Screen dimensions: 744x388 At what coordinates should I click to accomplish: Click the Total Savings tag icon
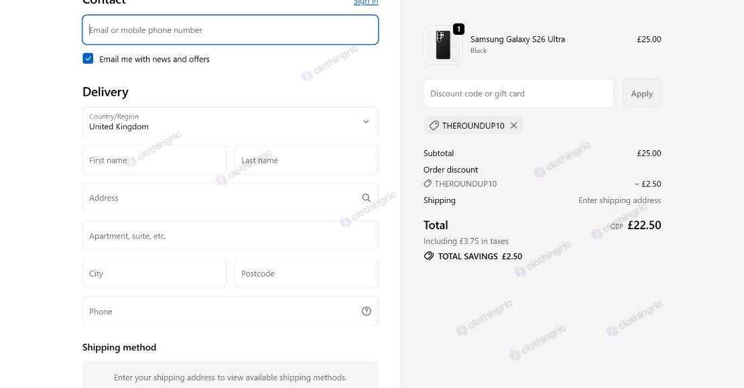428,256
